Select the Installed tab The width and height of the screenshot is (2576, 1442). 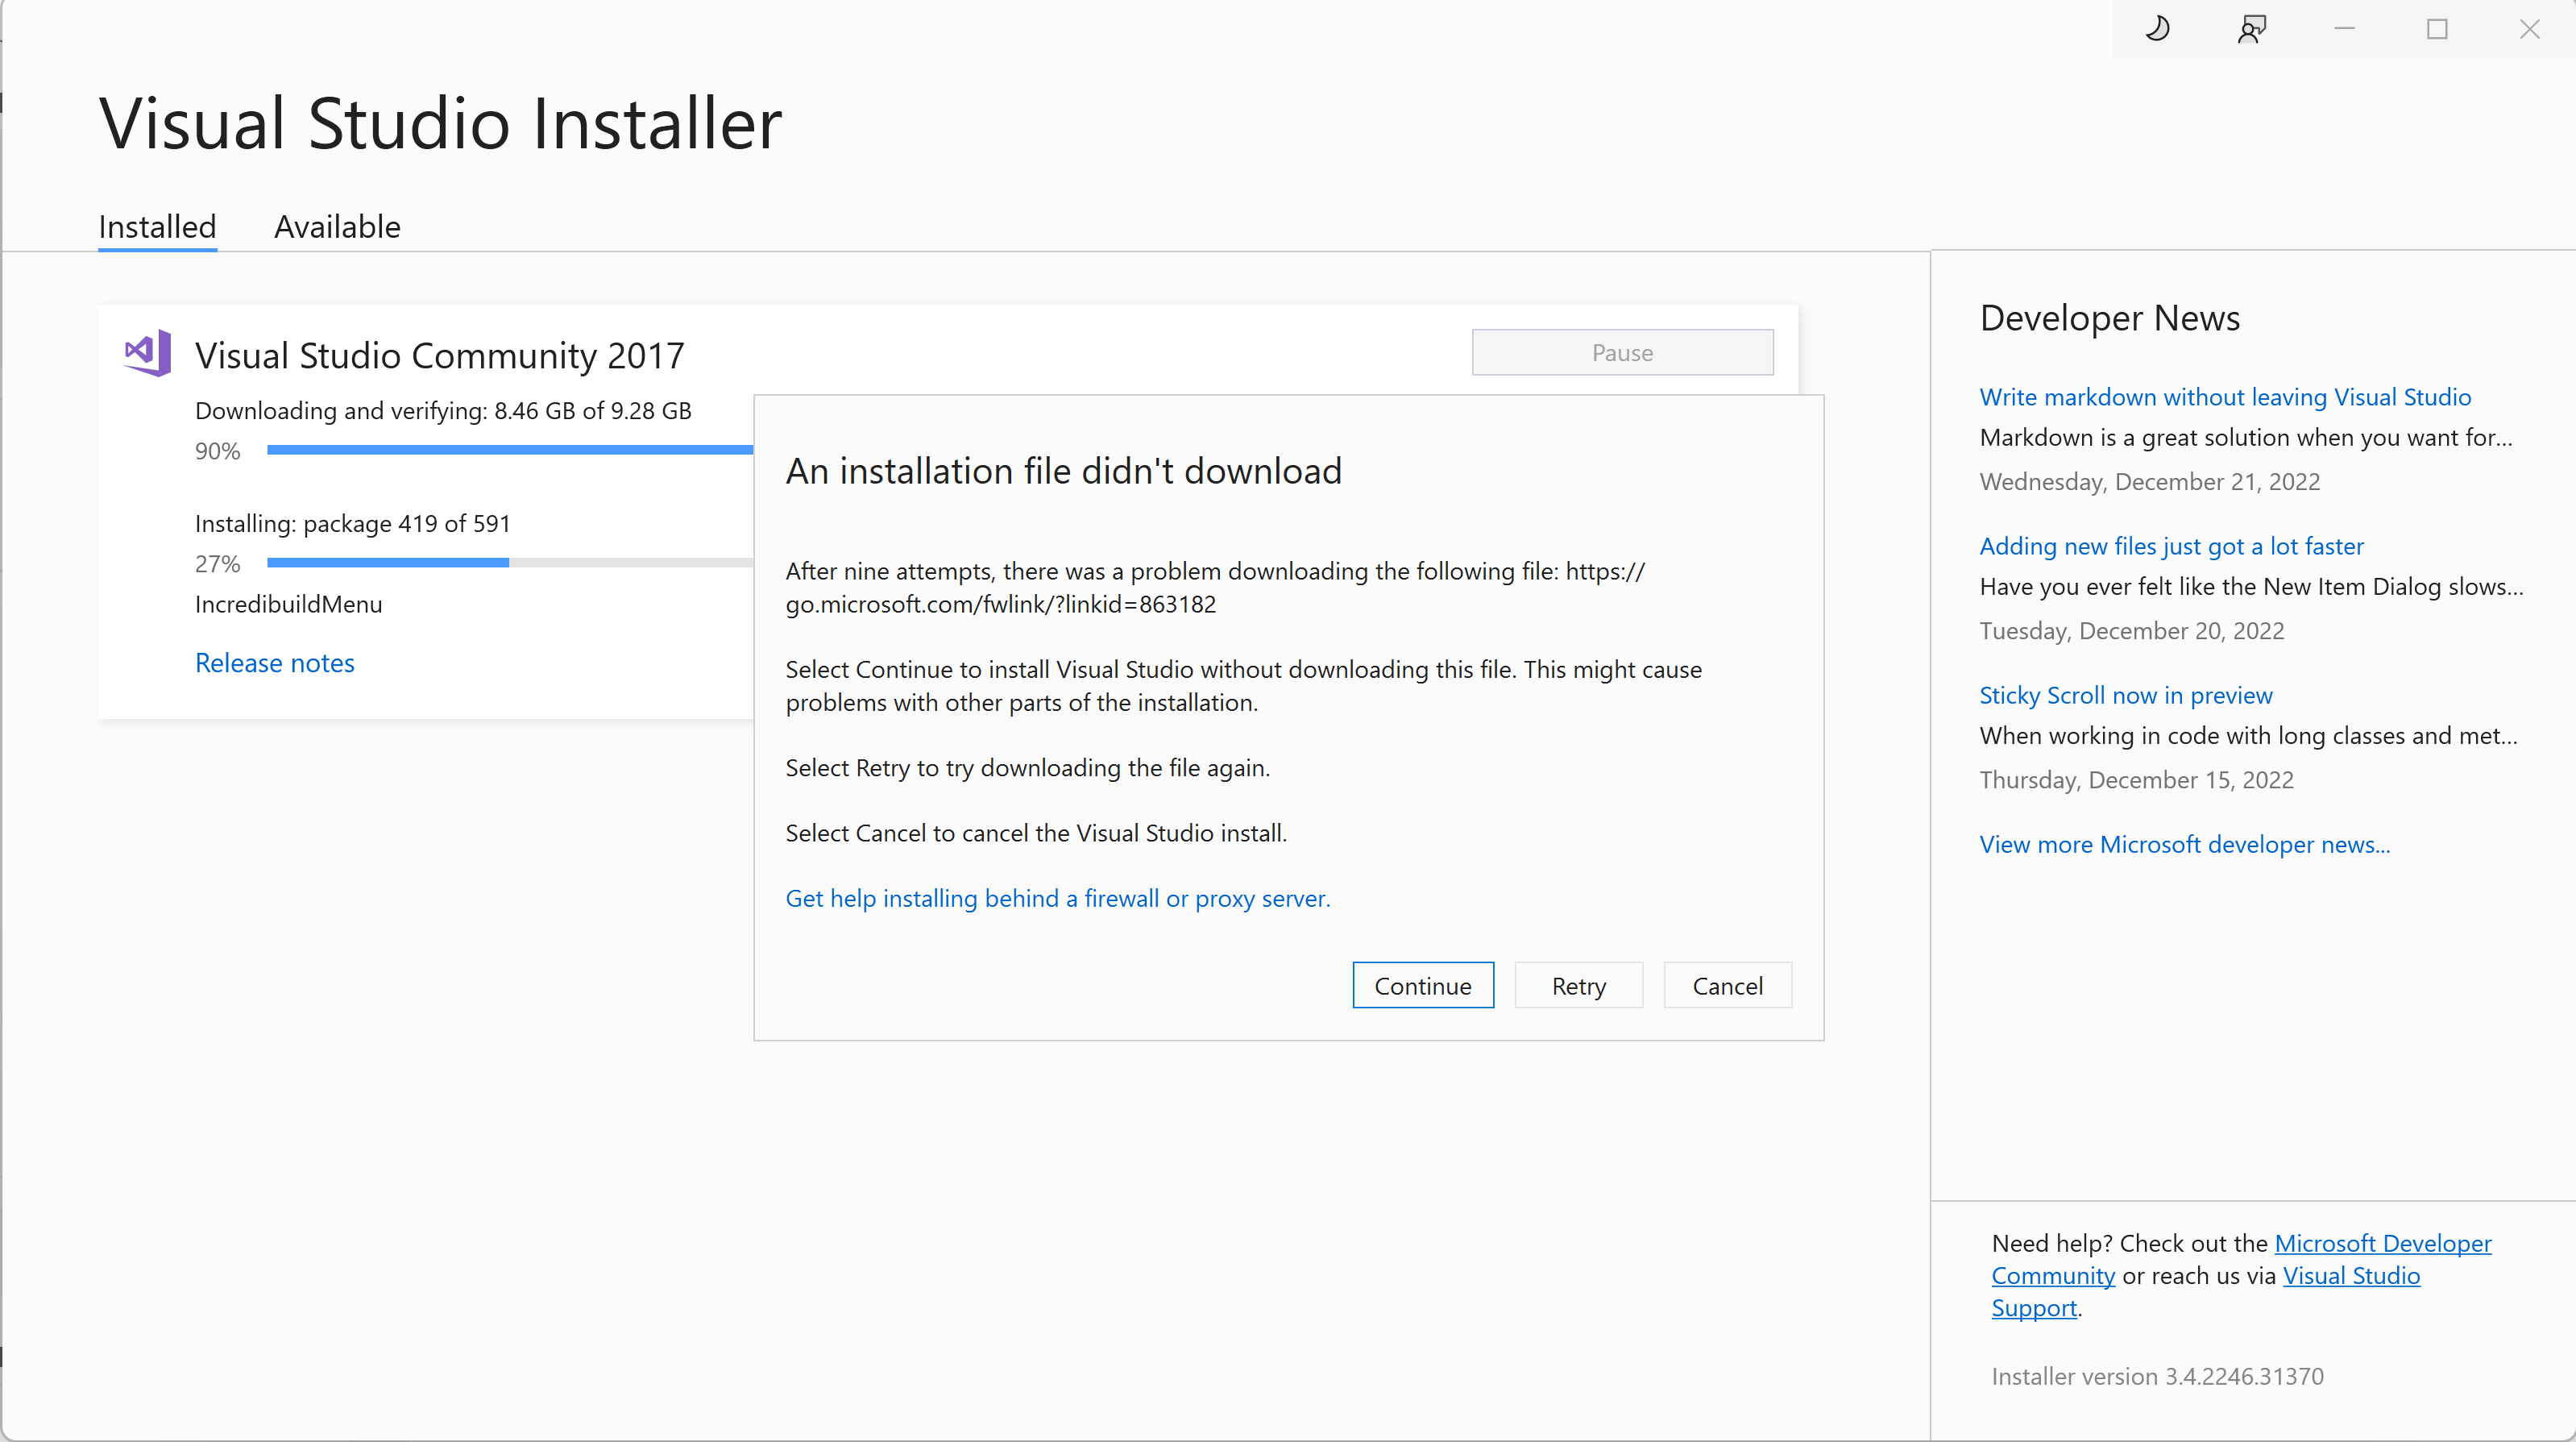click(x=157, y=227)
